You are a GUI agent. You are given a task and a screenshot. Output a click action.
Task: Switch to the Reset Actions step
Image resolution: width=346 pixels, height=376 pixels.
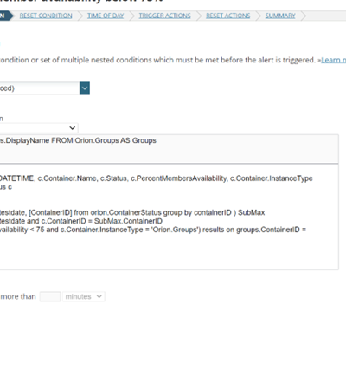[228, 16]
